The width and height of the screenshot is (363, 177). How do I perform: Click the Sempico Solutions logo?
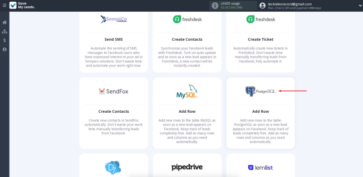[113, 19]
